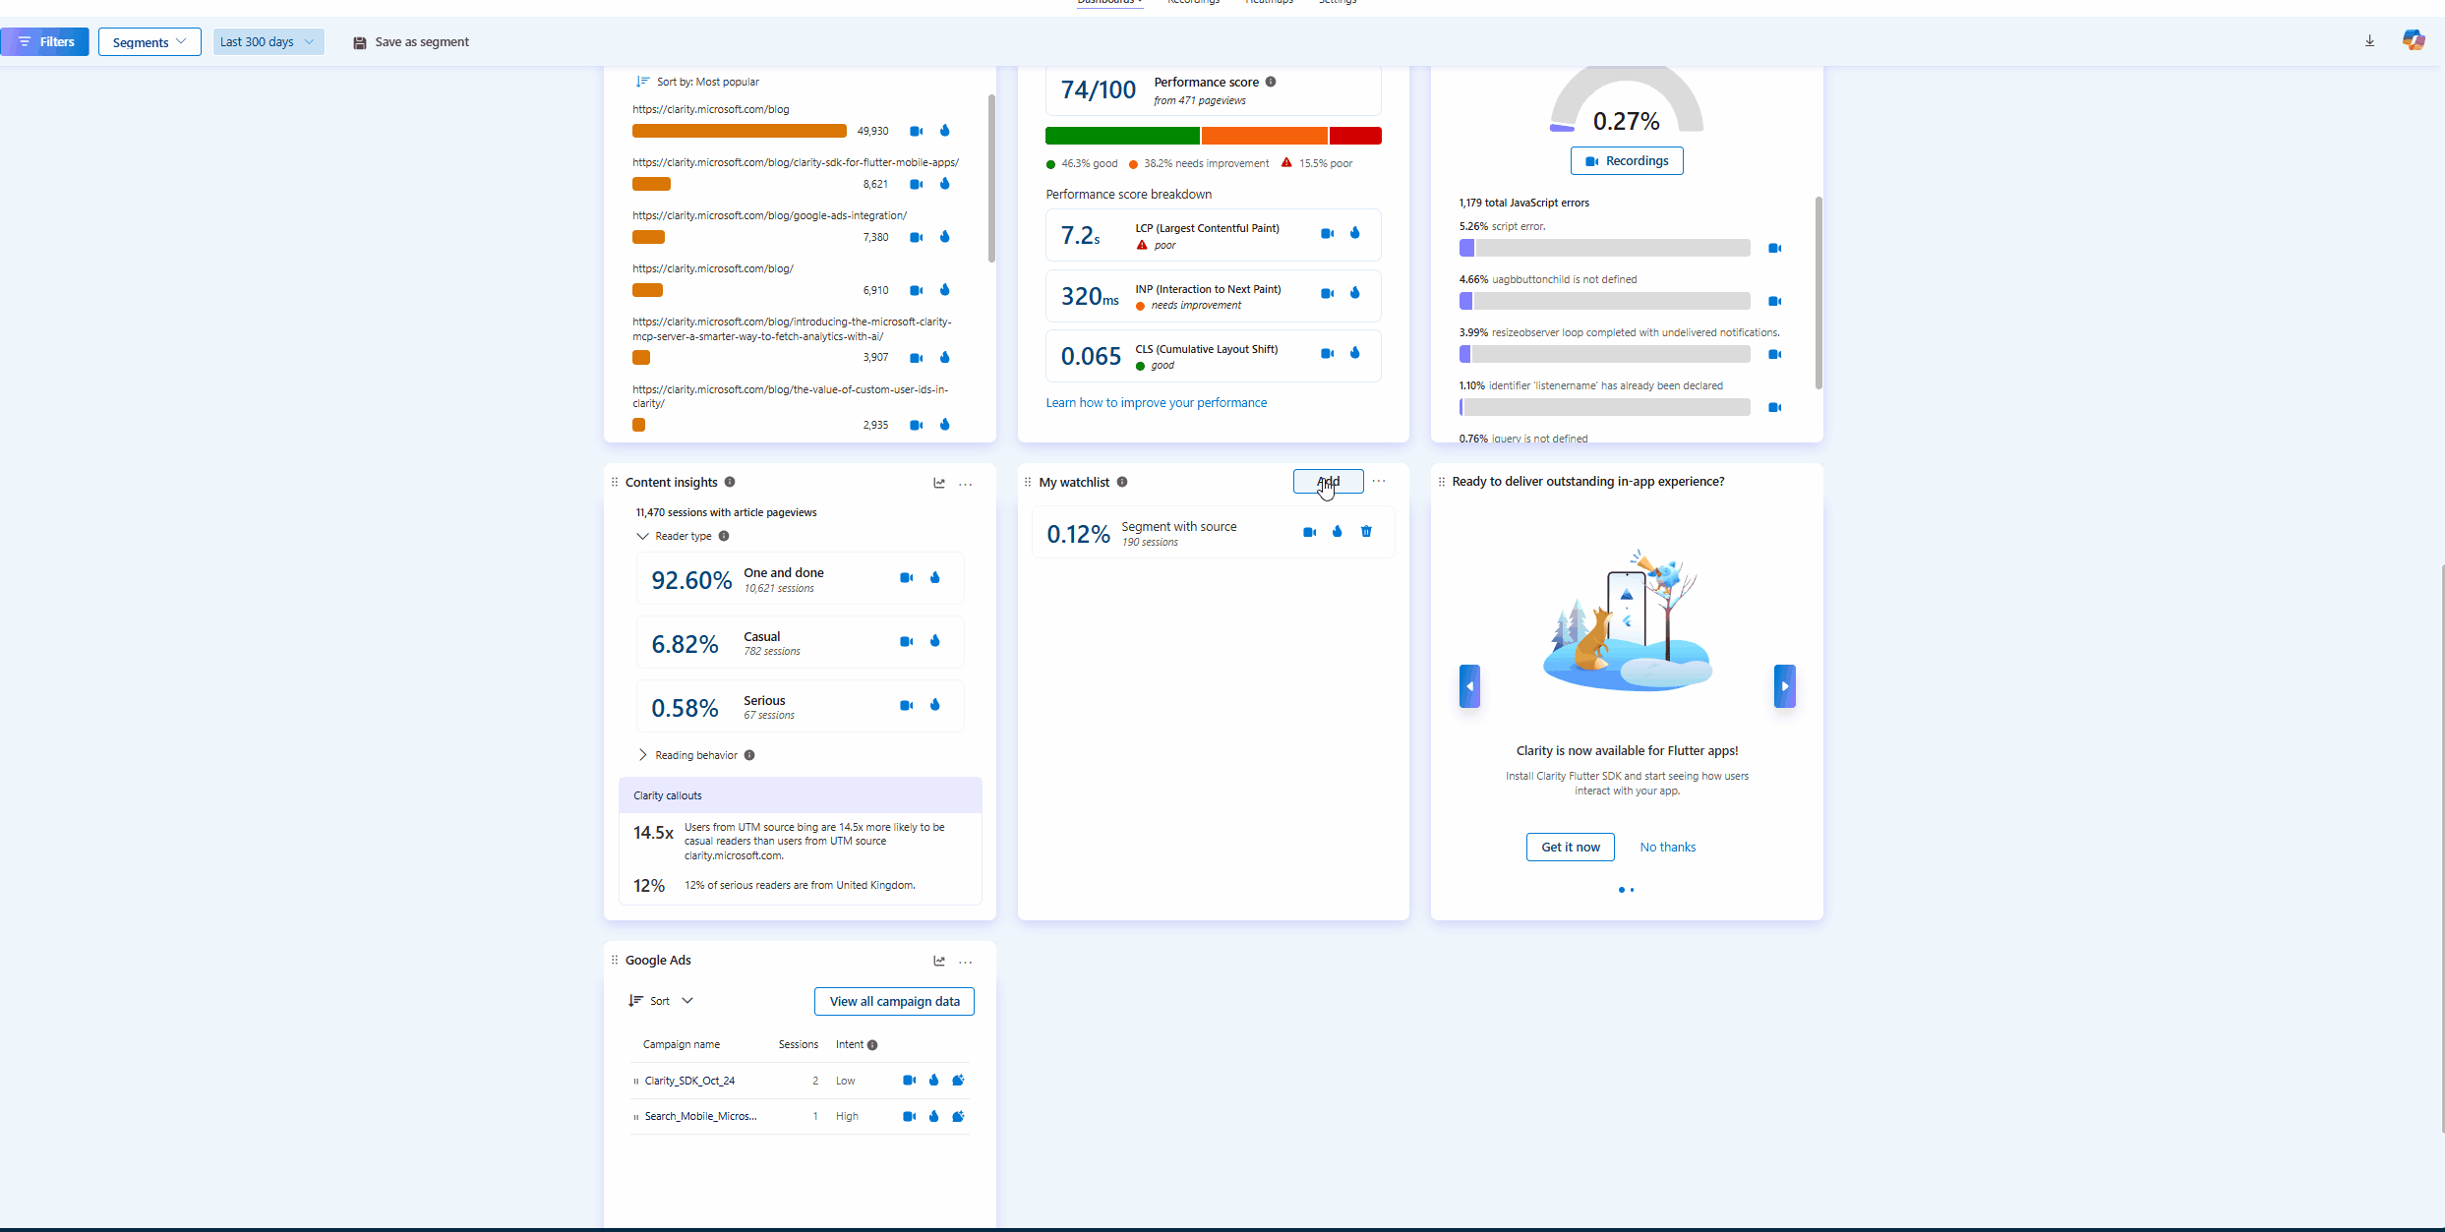Open Segments dropdown
Screen dimensions: 2445x1232
tap(149, 42)
